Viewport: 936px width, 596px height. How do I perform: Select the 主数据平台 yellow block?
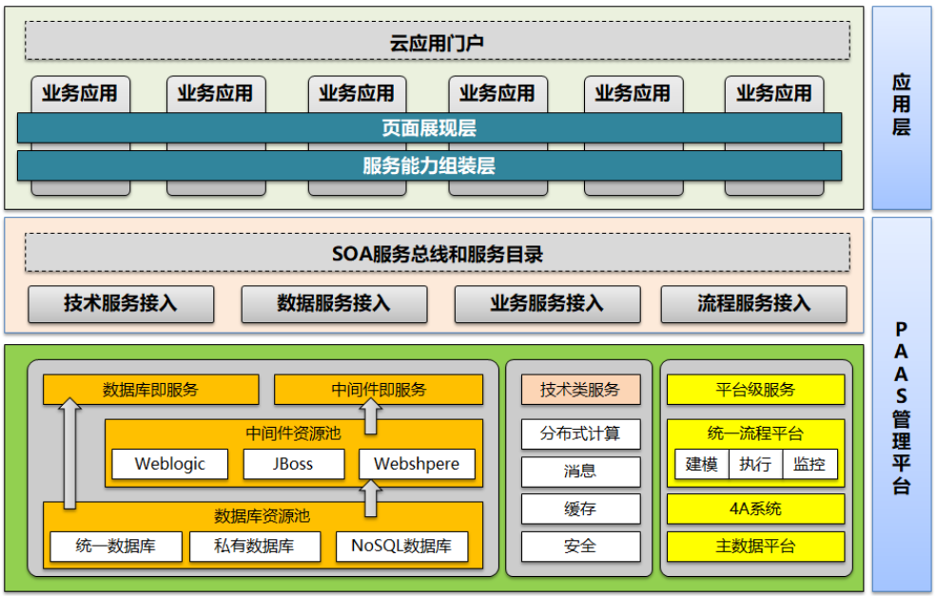(x=754, y=547)
